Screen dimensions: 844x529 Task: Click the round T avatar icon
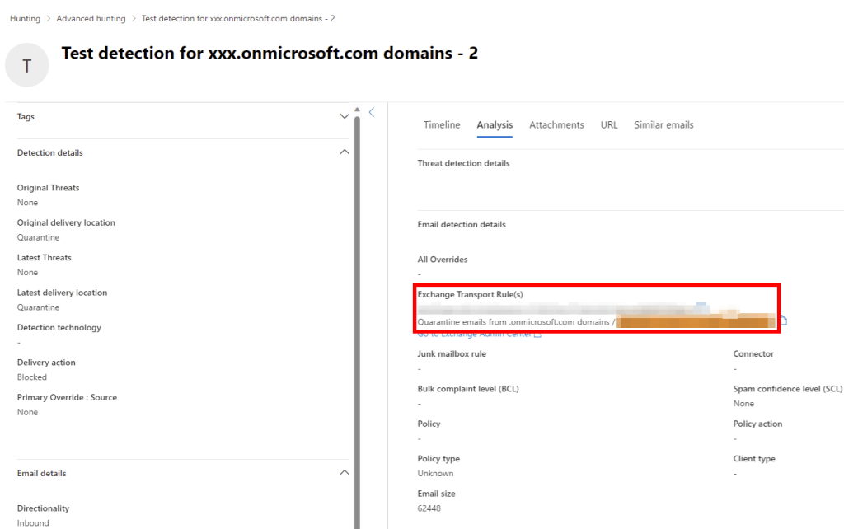pyautogui.click(x=27, y=66)
